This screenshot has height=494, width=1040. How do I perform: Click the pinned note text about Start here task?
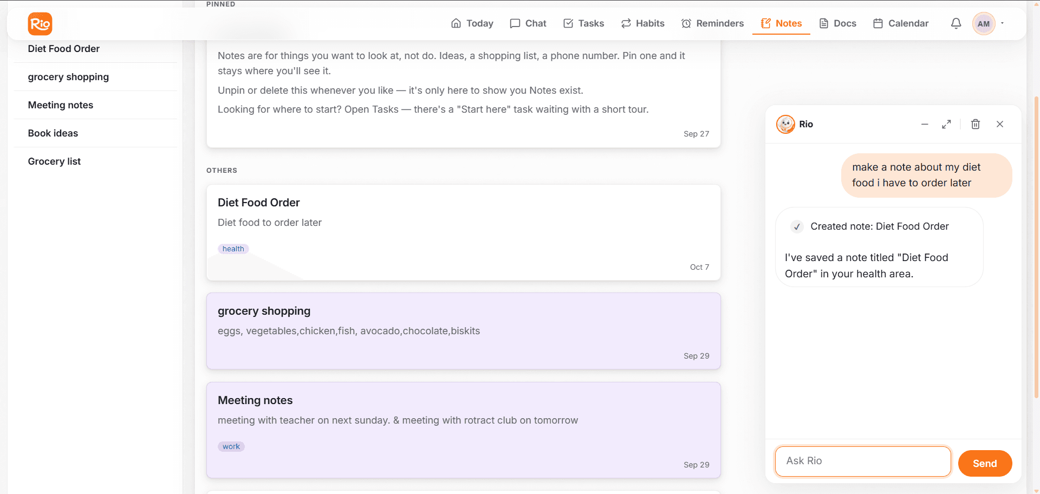point(433,109)
